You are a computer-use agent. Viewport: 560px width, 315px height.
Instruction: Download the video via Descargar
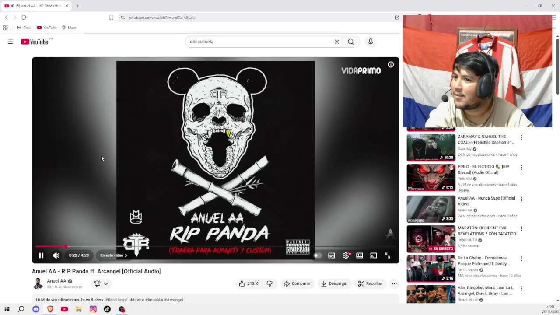[x=335, y=283]
